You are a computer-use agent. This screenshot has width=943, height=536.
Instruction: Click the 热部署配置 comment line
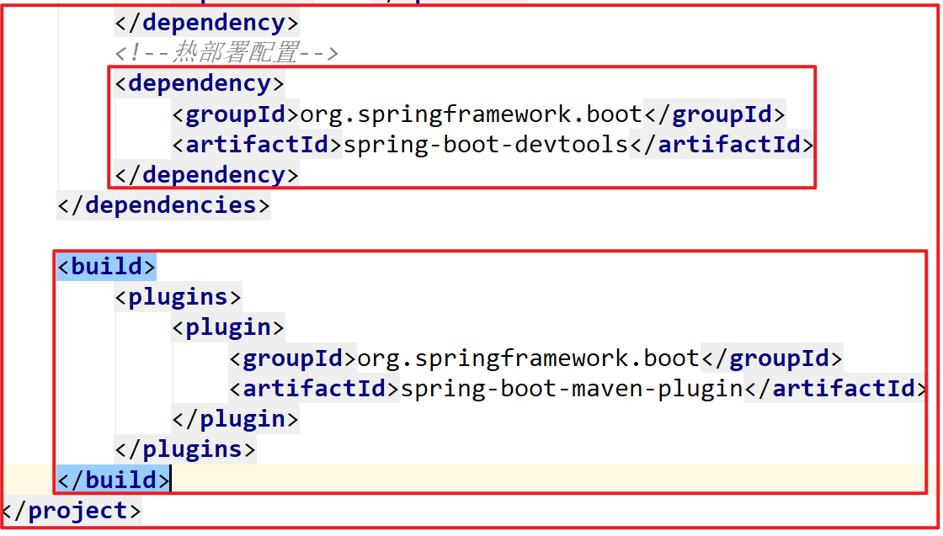point(226,53)
